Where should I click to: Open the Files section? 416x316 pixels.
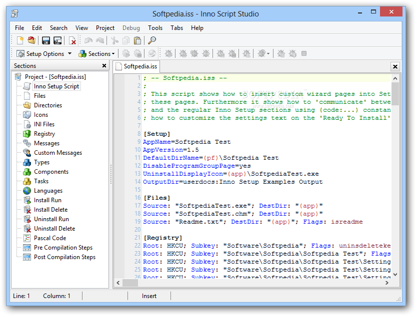40,96
